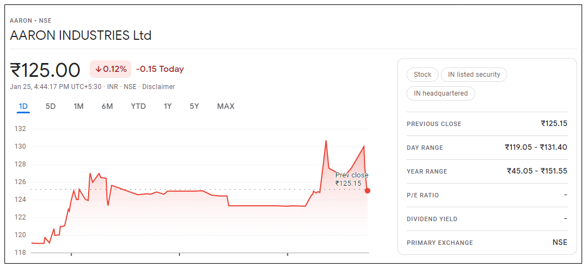Open the Disclaimer link

(x=159, y=87)
